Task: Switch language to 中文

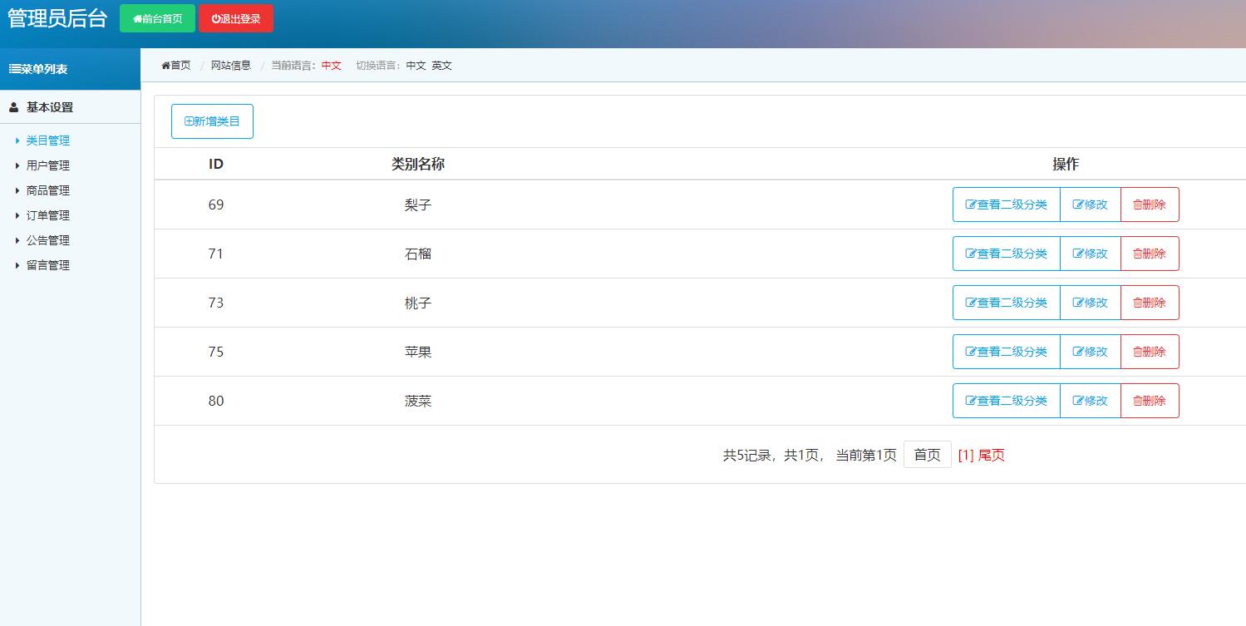Action: (x=416, y=65)
